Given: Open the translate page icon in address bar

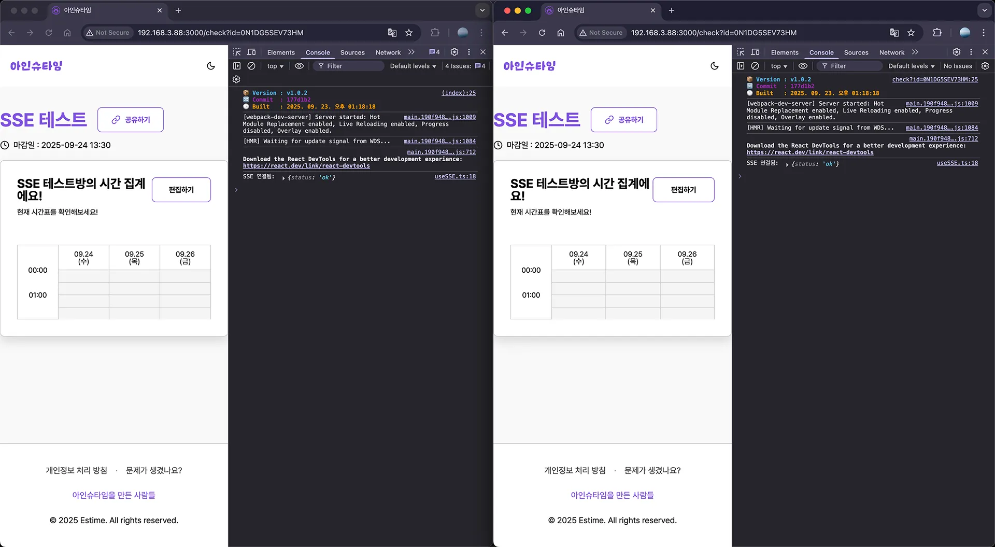Looking at the screenshot, I should point(392,33).
